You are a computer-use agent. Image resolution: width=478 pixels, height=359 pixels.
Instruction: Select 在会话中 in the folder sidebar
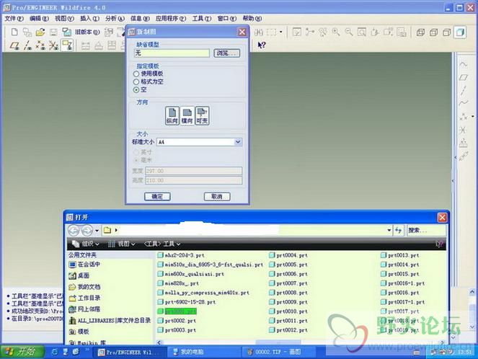pyautogui.click(x=85, y=265)
